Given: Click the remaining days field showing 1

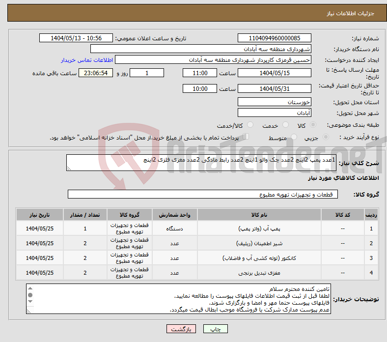Looking at the screenshot, I should (147, 73).
